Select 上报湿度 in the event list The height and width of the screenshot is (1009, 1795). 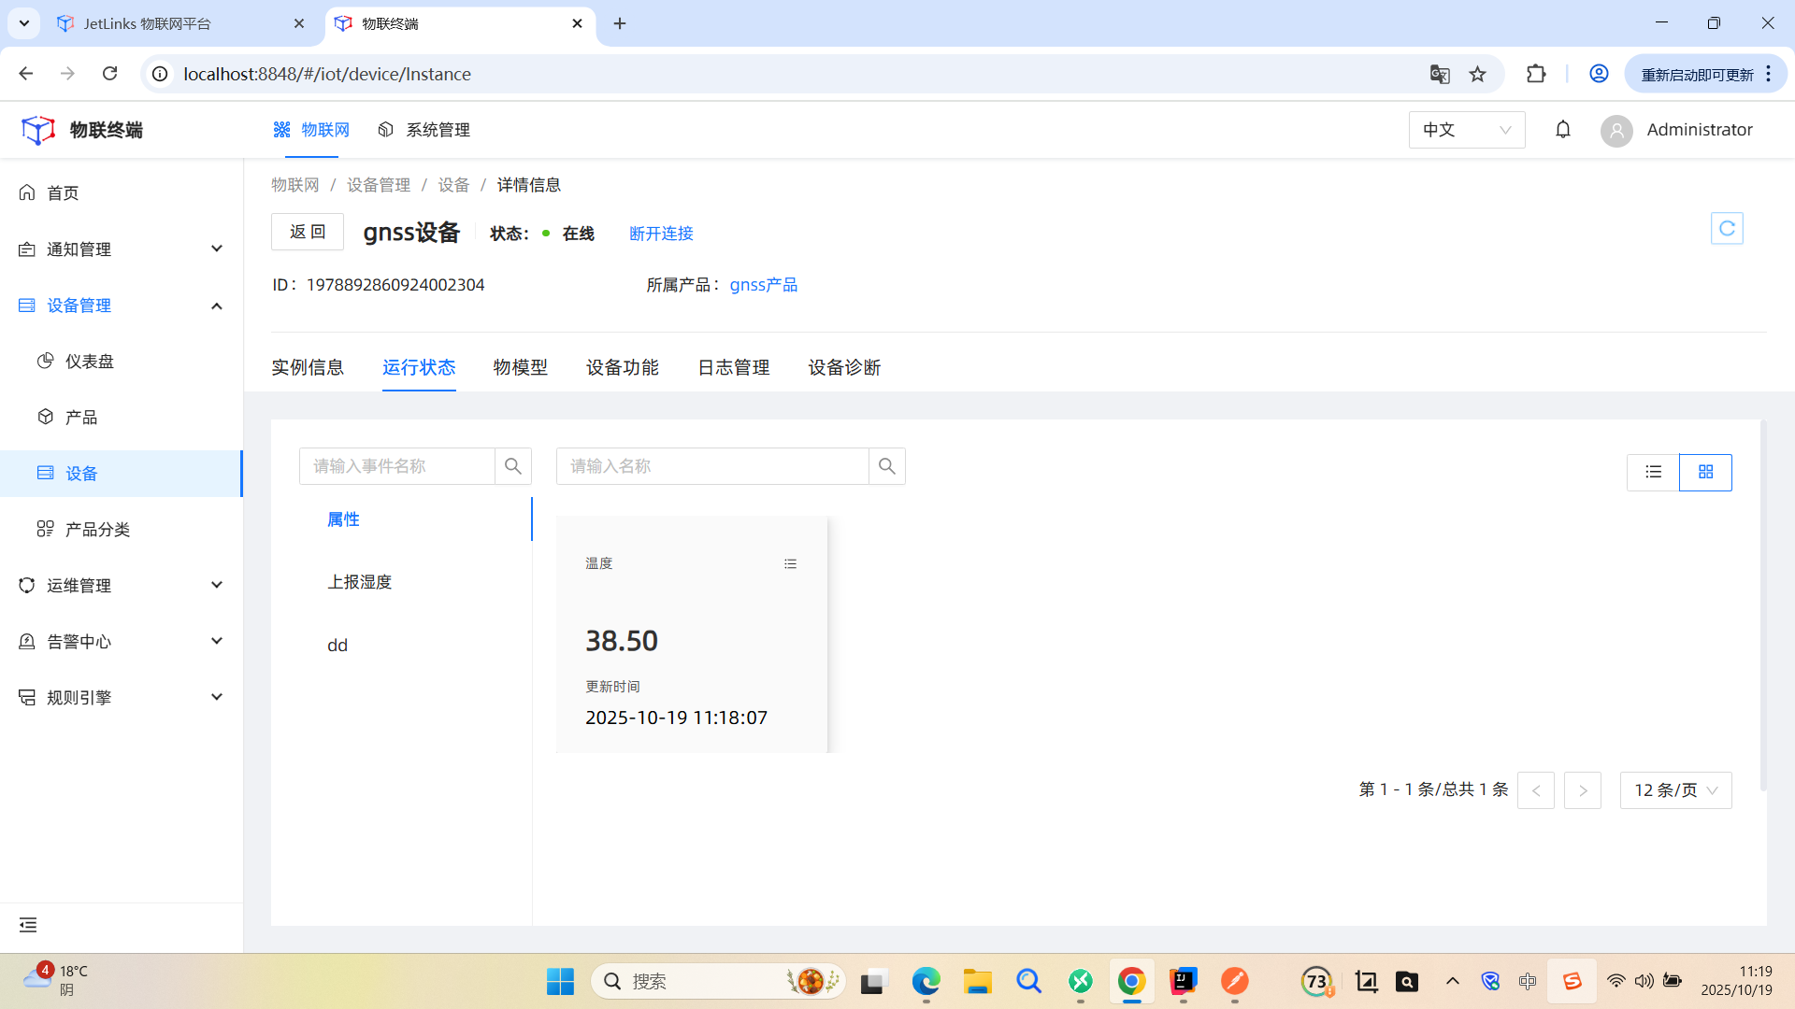[359, 582]
